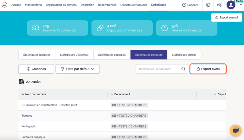Open the Colonnes button

click(x=36, y=69)
